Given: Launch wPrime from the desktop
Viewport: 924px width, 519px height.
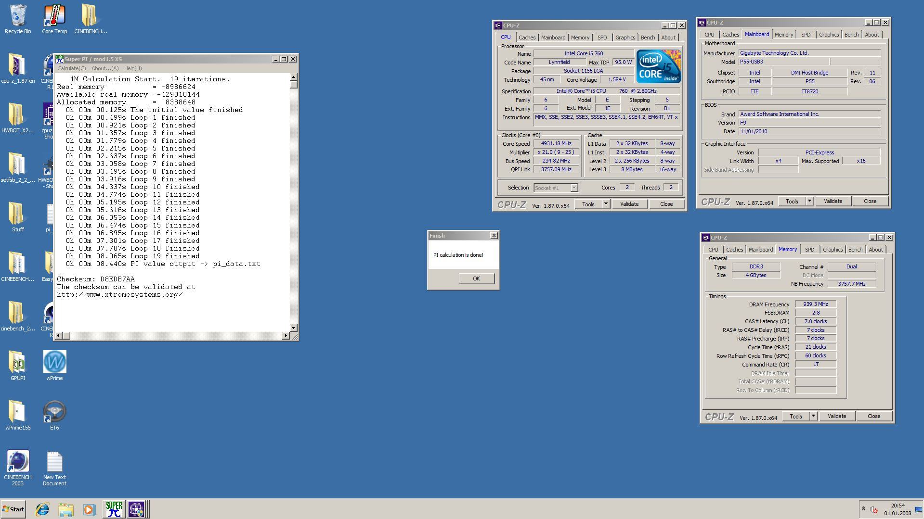Looking at the screenshot, I should 54,363.
